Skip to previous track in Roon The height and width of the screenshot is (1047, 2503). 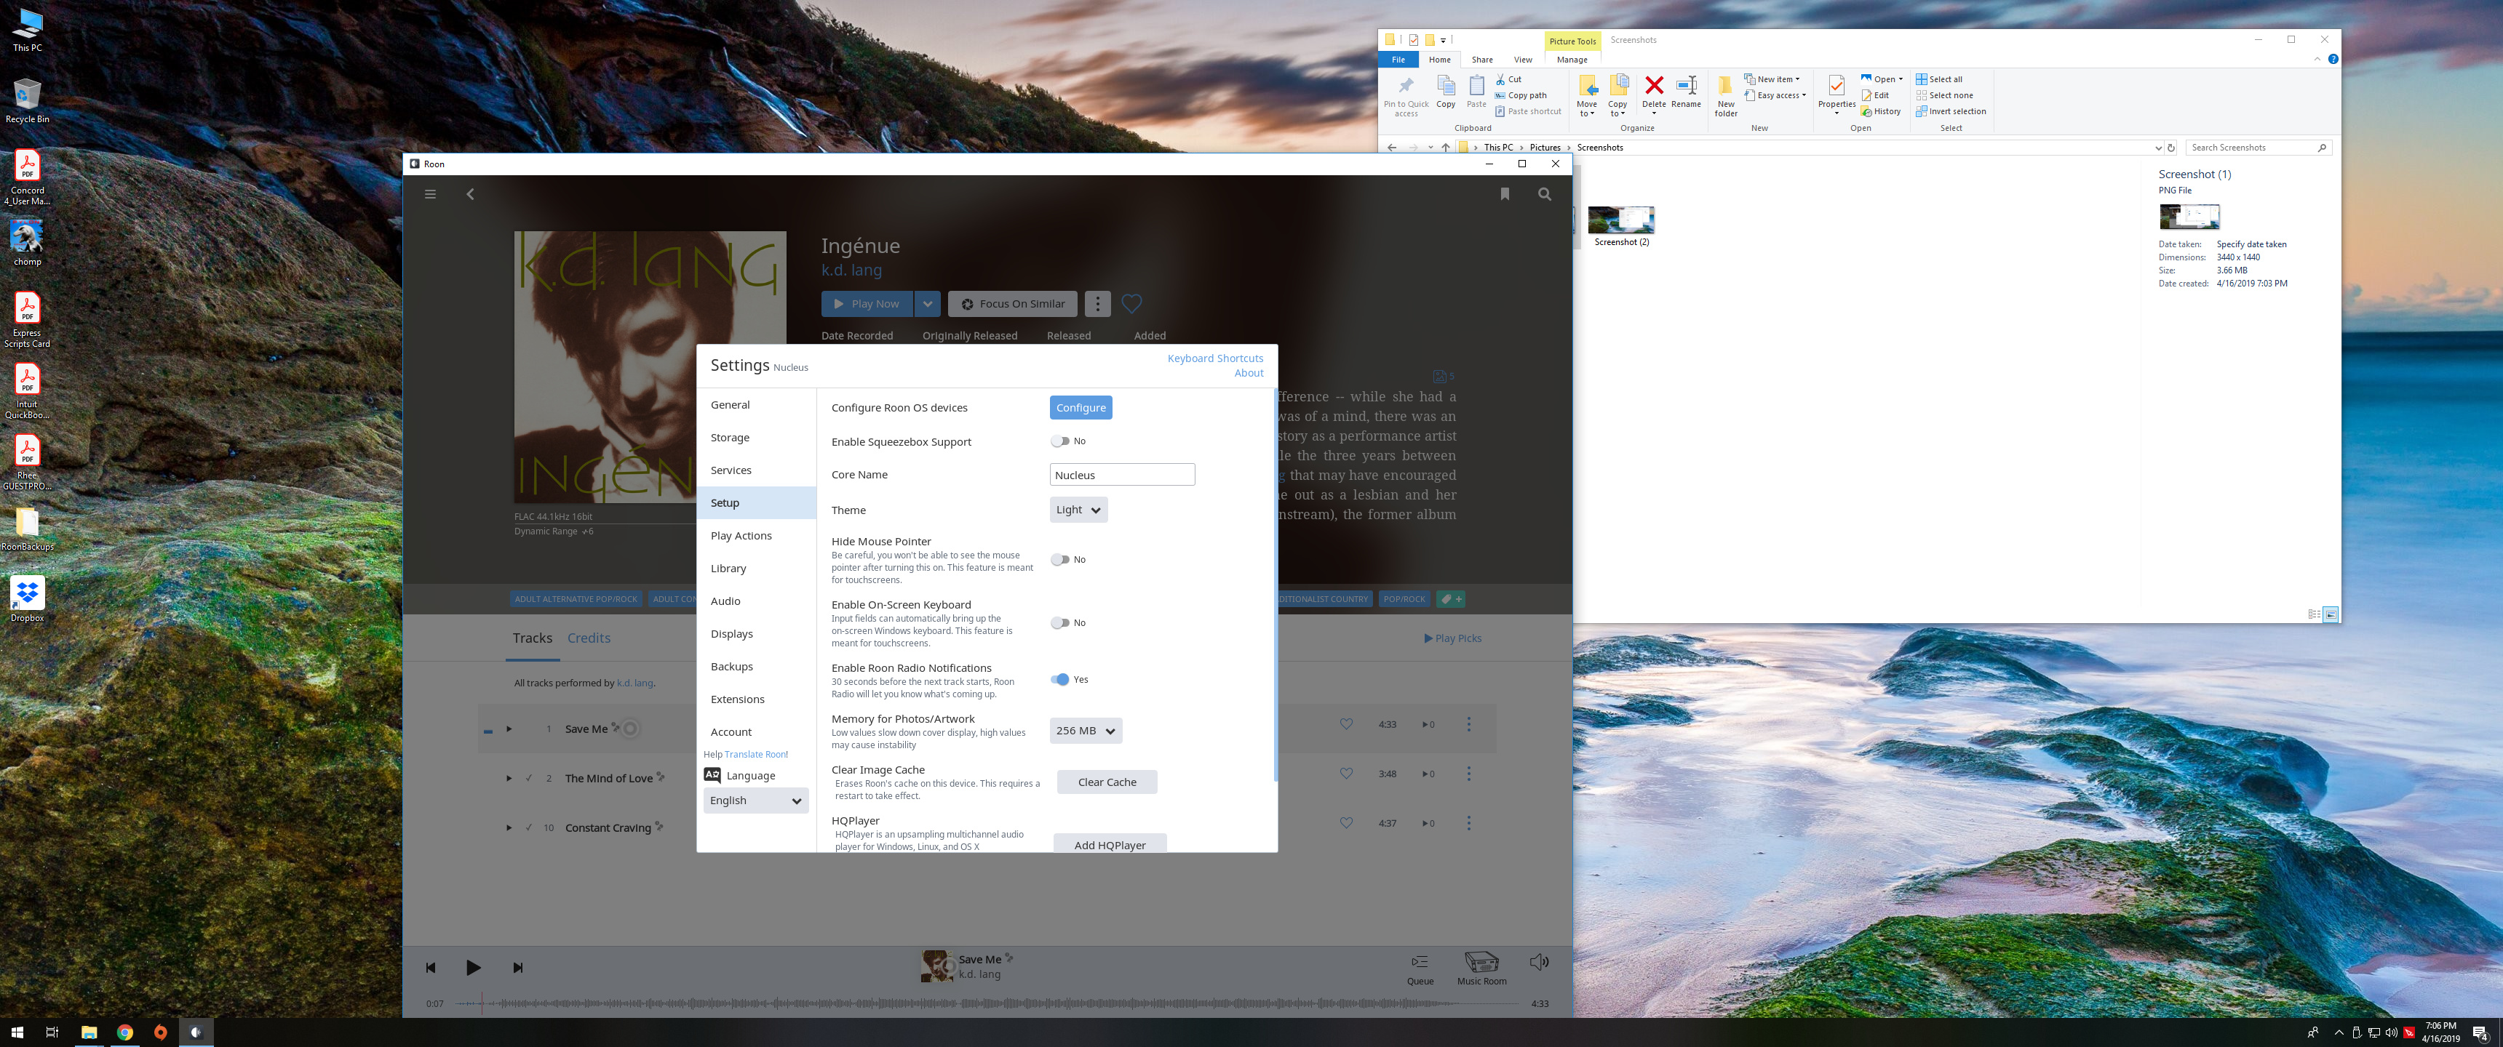click(431, 967)
